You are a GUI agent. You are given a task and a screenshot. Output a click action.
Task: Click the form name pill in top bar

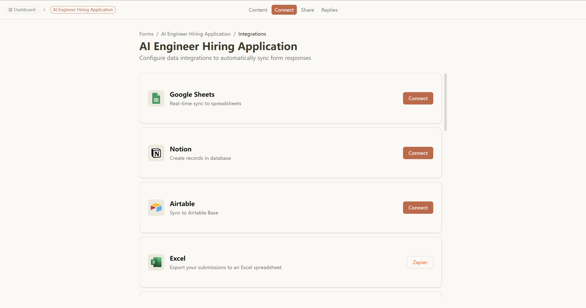point(83,10)
